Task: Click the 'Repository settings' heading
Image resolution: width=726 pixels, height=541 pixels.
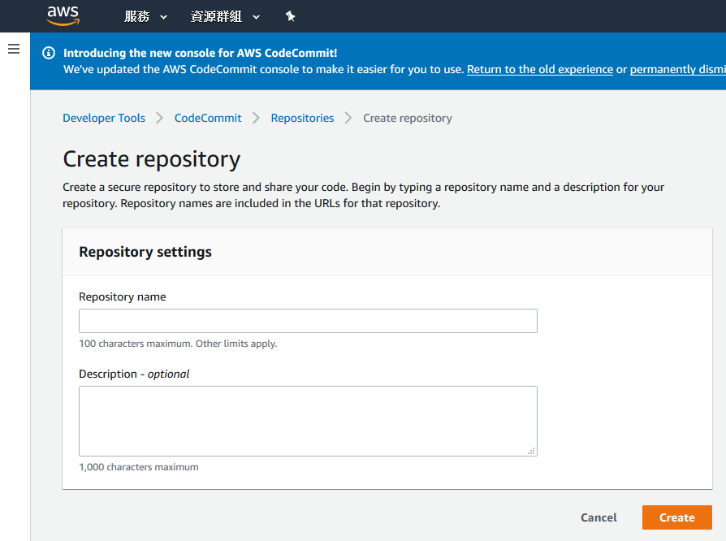Action: click(x=145, y=252)
